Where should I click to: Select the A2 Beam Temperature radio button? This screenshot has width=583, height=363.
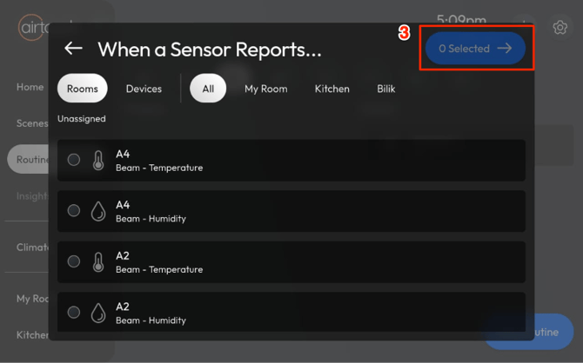click(x=74, y=261)
